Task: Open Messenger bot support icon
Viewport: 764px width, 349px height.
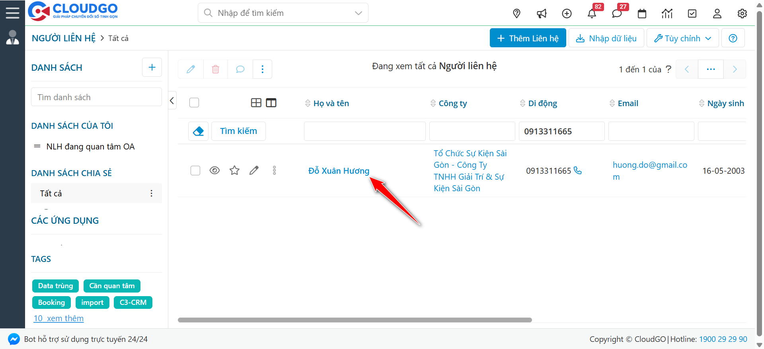Action: 14,339
